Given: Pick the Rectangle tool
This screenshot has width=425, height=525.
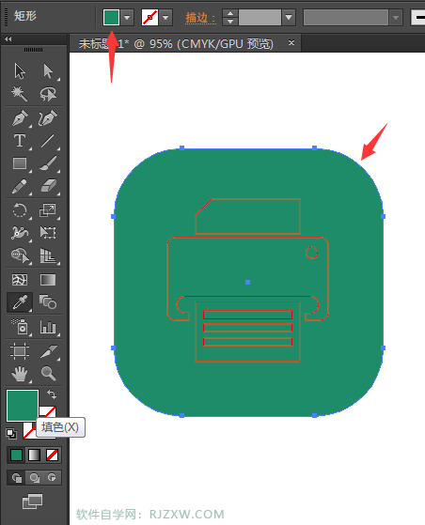Looking at the screenshot, I should pos(20,163).
